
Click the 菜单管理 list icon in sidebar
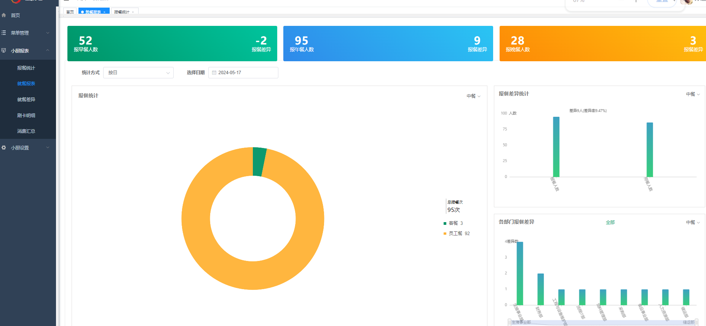(4, 33)
